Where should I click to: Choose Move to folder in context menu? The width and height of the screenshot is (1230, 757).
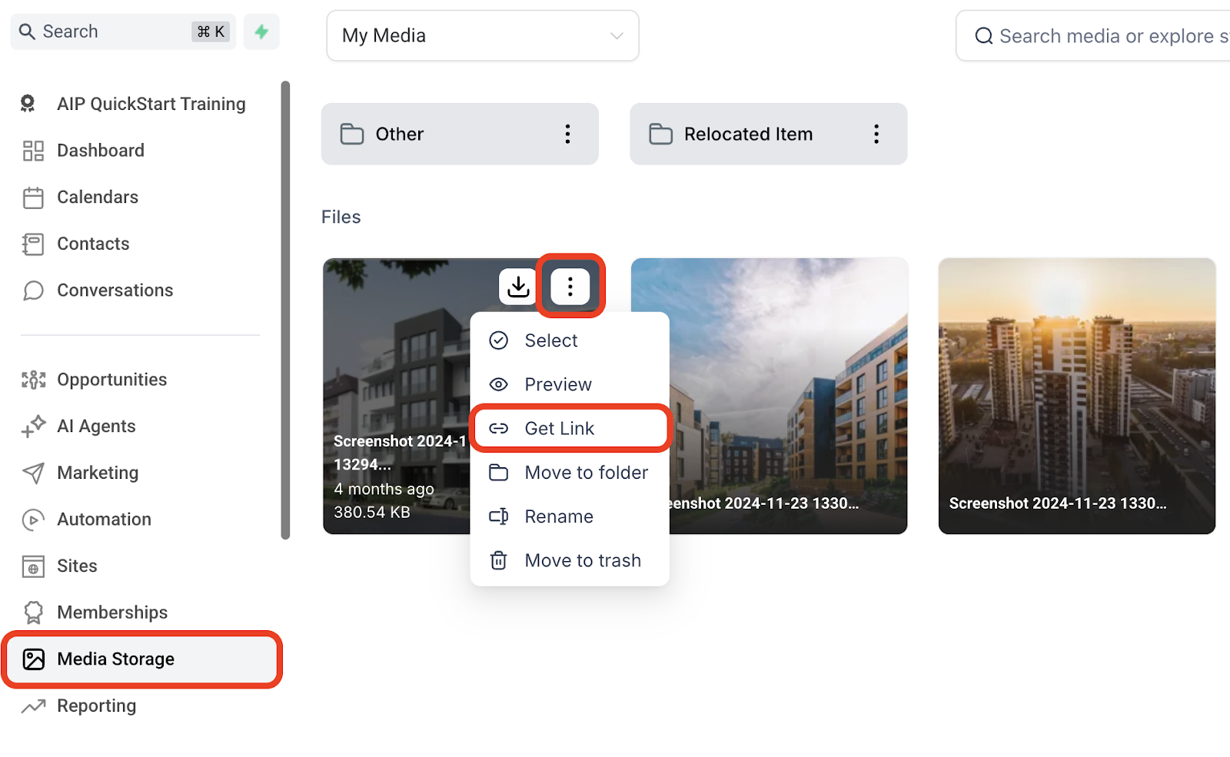(x=570, y=473)
